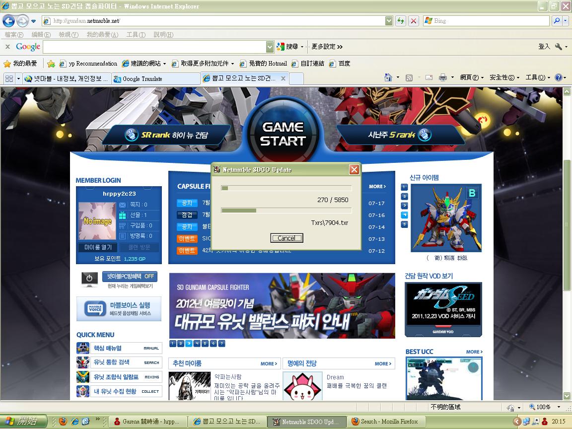Click MORE in the CAPSULE news panel
572x429 pixels.
[377, 186]
